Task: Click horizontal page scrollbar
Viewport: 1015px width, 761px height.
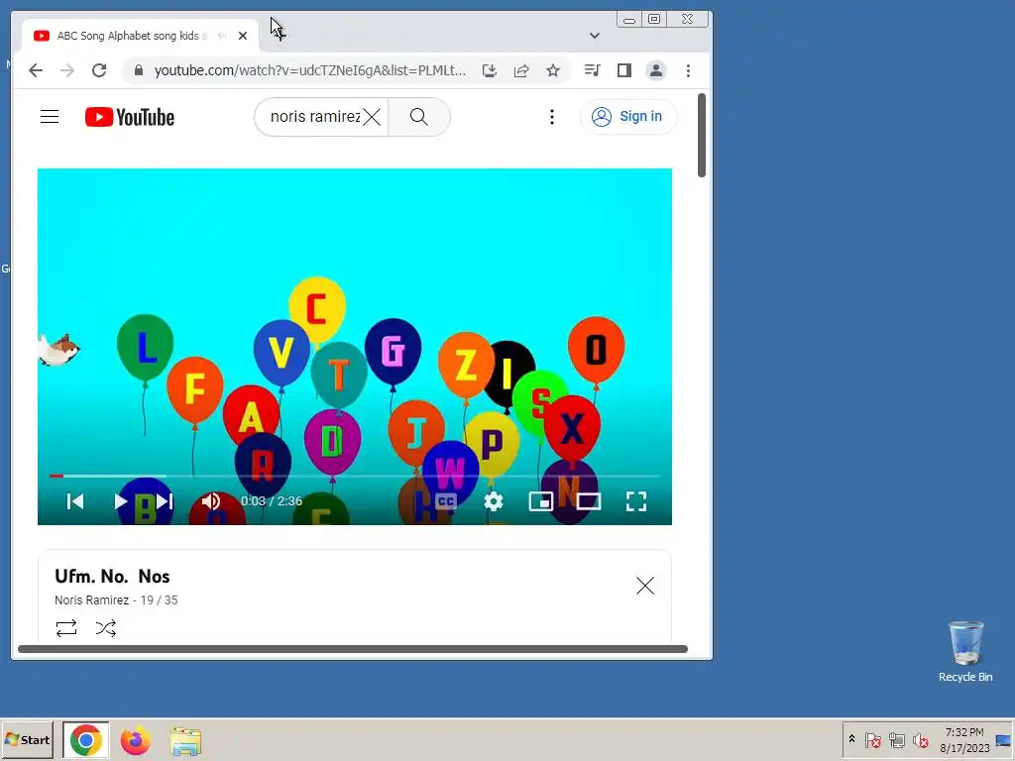Action: tap(353, 649)
